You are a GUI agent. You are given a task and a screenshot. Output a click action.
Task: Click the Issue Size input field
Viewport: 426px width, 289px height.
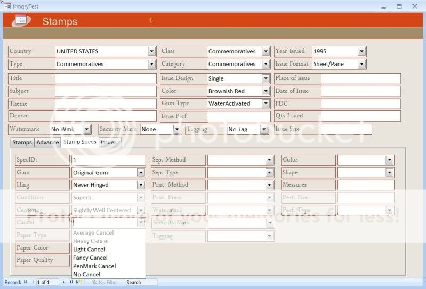point(347,129)
